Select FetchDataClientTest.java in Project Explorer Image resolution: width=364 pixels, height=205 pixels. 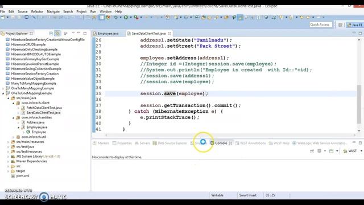(44, 108)
